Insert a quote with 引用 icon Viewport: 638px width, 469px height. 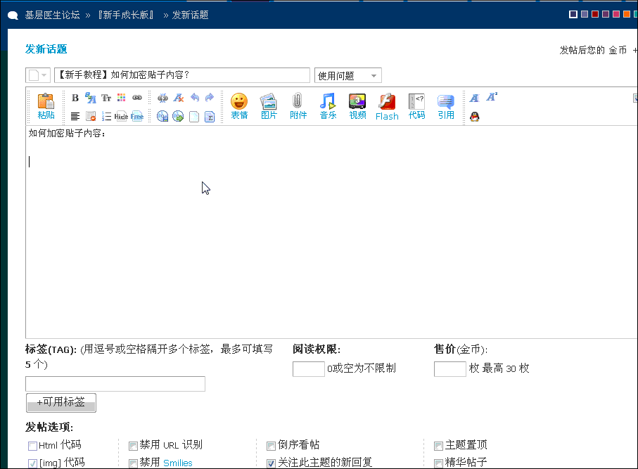(446, 105)
